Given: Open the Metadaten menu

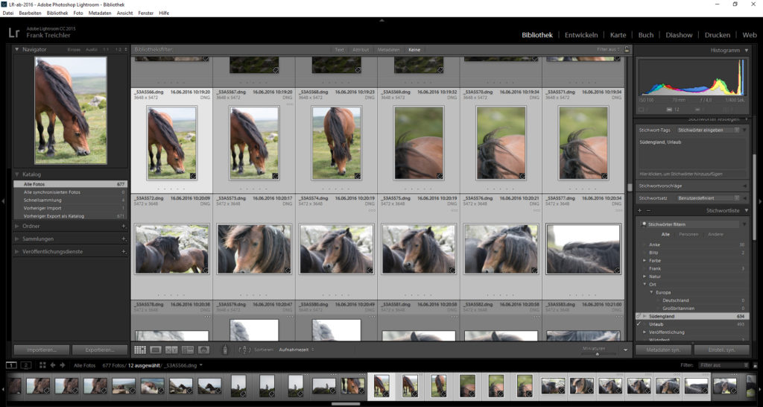Looking at the screenshot, I should [x=100, y=13].
